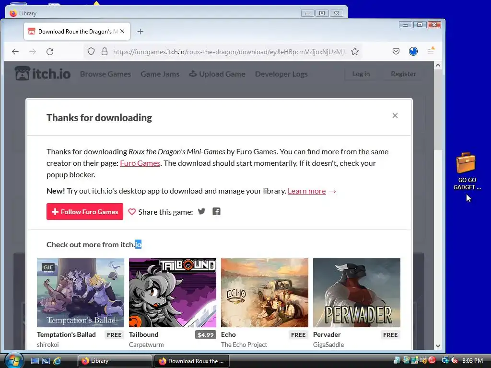Click the network tray icon
The width and height of the screenshot is (491, 368).
pyautogui.click(x=445, y=360)
